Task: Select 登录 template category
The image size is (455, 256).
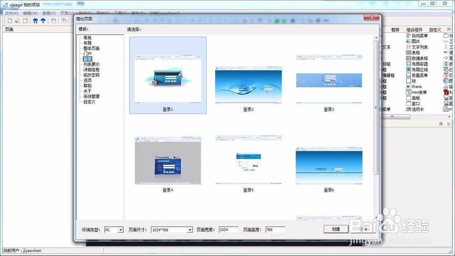Action: click(x=87, y=59)
